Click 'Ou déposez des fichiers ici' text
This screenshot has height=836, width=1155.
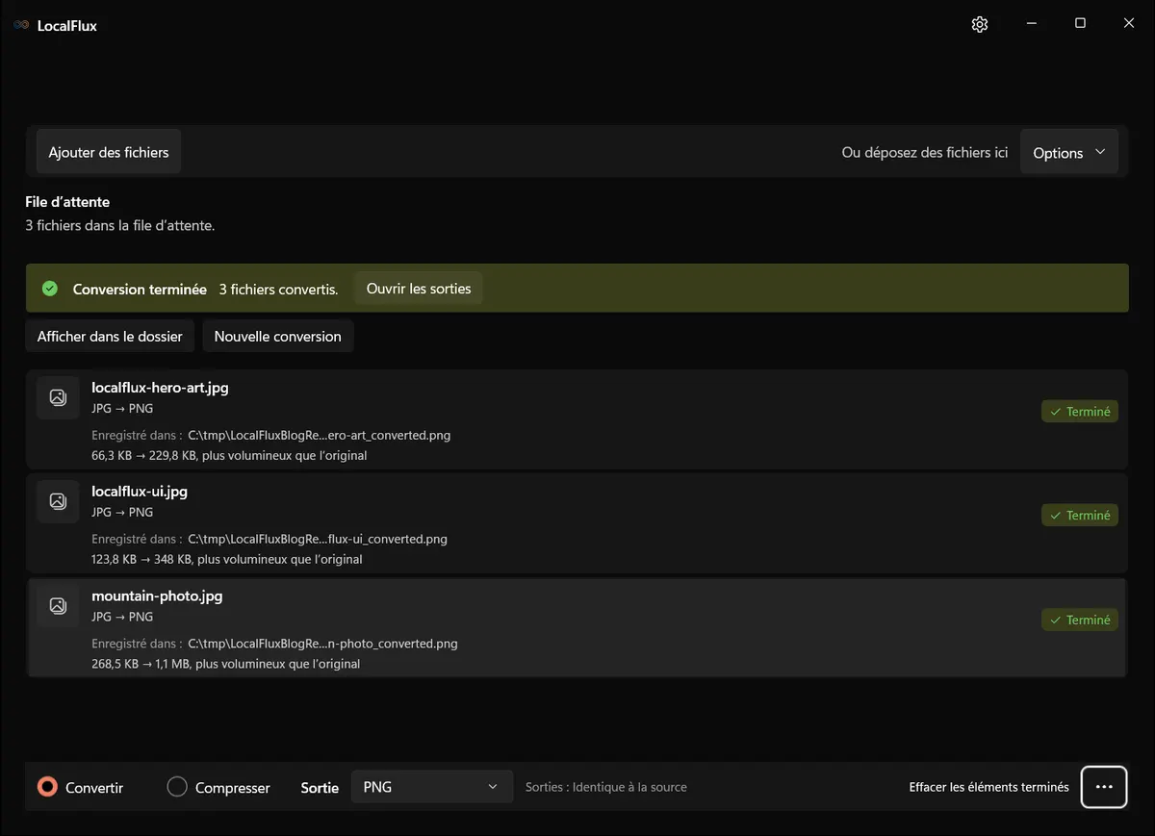click(x=925, y=152)
